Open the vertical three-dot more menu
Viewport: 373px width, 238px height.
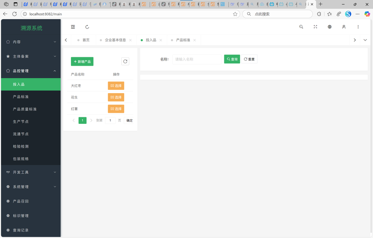(358, 27)
